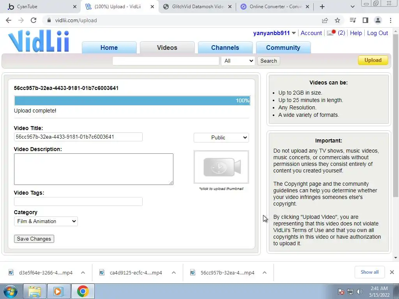
Task: Open the Chrome profile avatar icon
Action: pos(378,20)
